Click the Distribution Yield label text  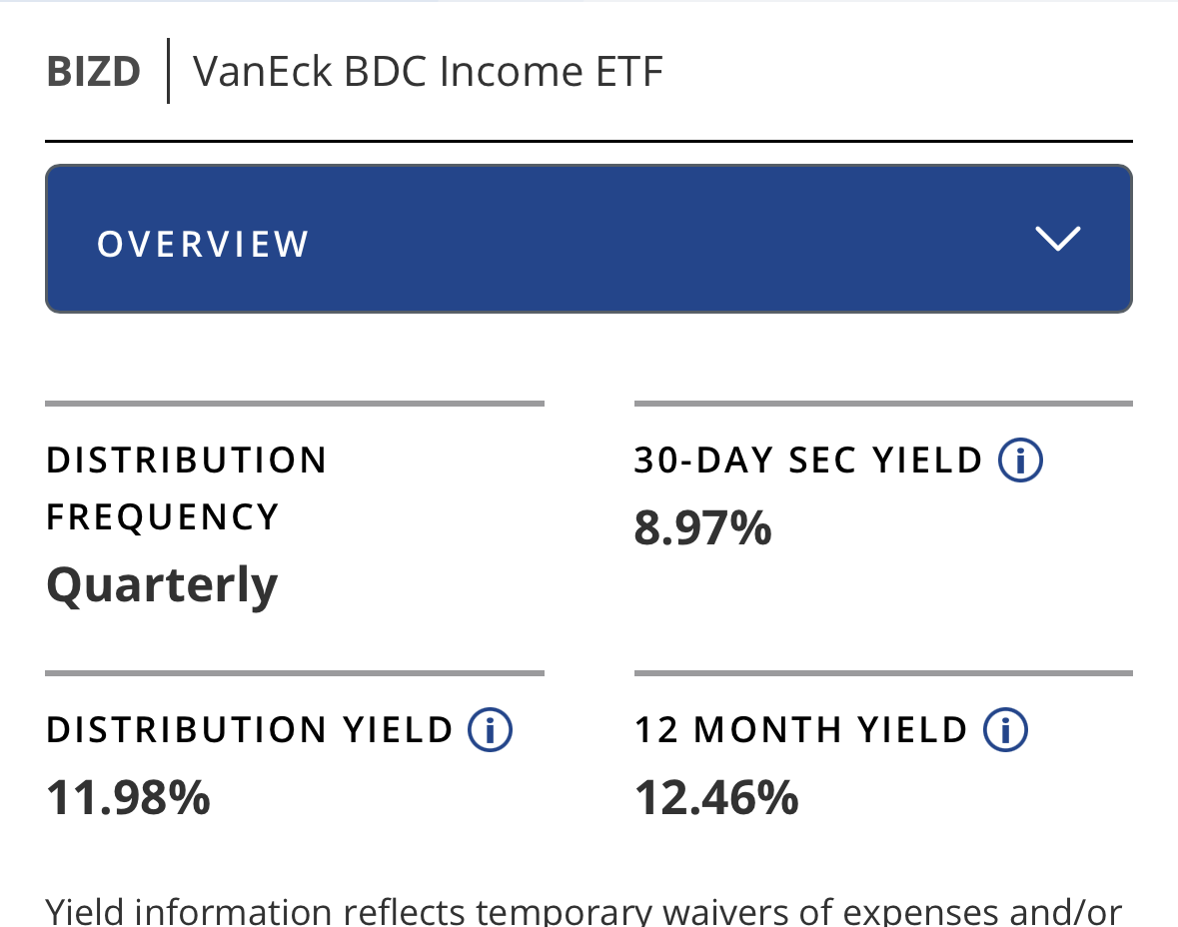tap(250, 730)
